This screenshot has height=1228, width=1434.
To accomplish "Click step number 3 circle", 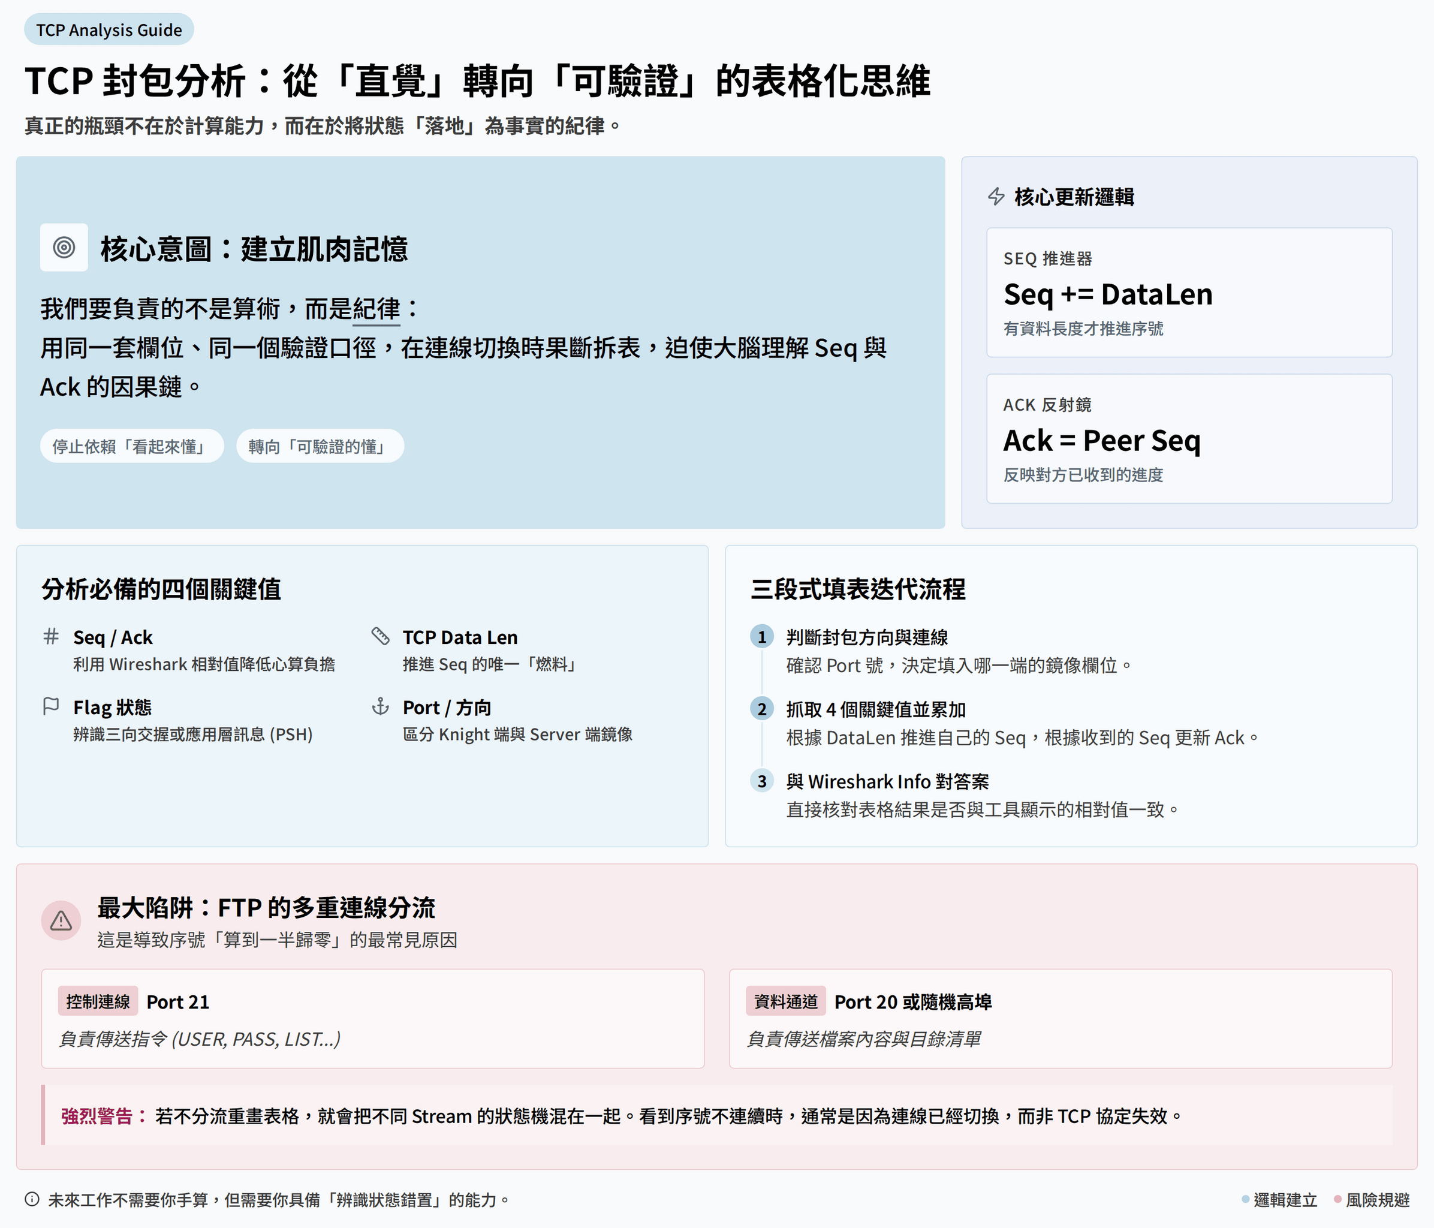I will click(x=762, y=781).
